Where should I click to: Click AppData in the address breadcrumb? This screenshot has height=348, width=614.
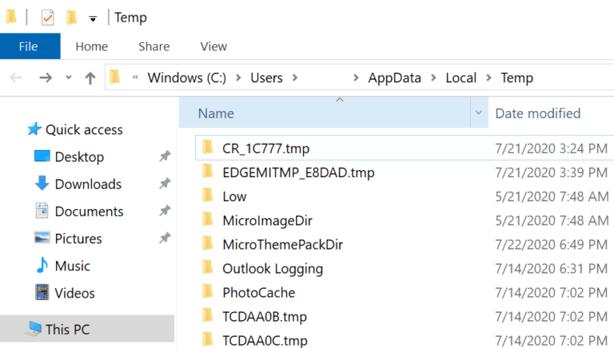394,77
